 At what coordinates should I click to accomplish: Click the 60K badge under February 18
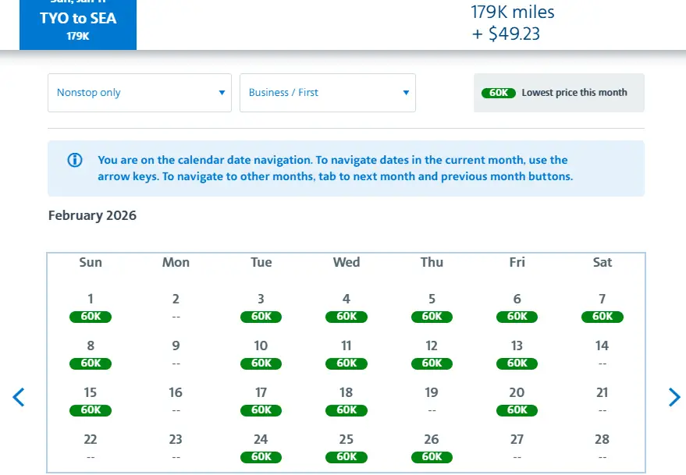[x=347, y=410]
